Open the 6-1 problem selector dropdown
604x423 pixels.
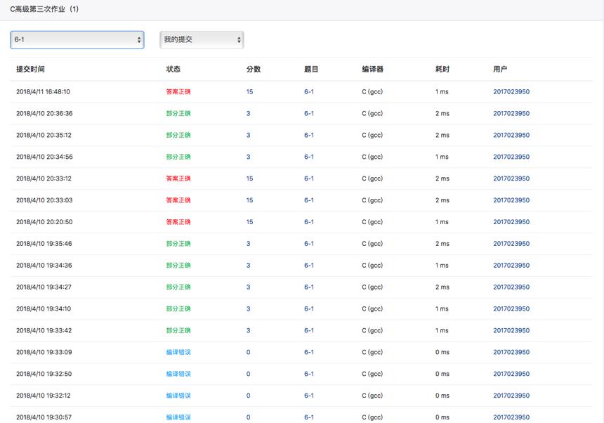point(77,39)
